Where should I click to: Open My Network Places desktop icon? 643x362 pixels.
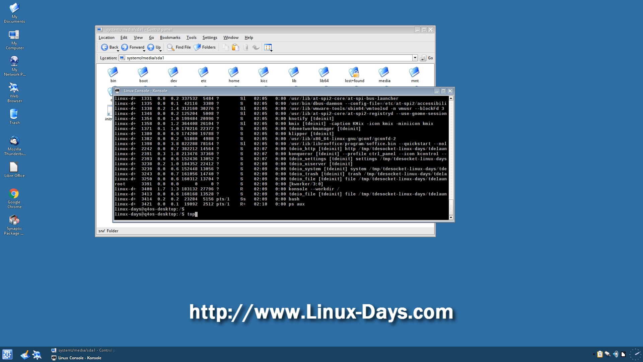click(x=14, y=66)
